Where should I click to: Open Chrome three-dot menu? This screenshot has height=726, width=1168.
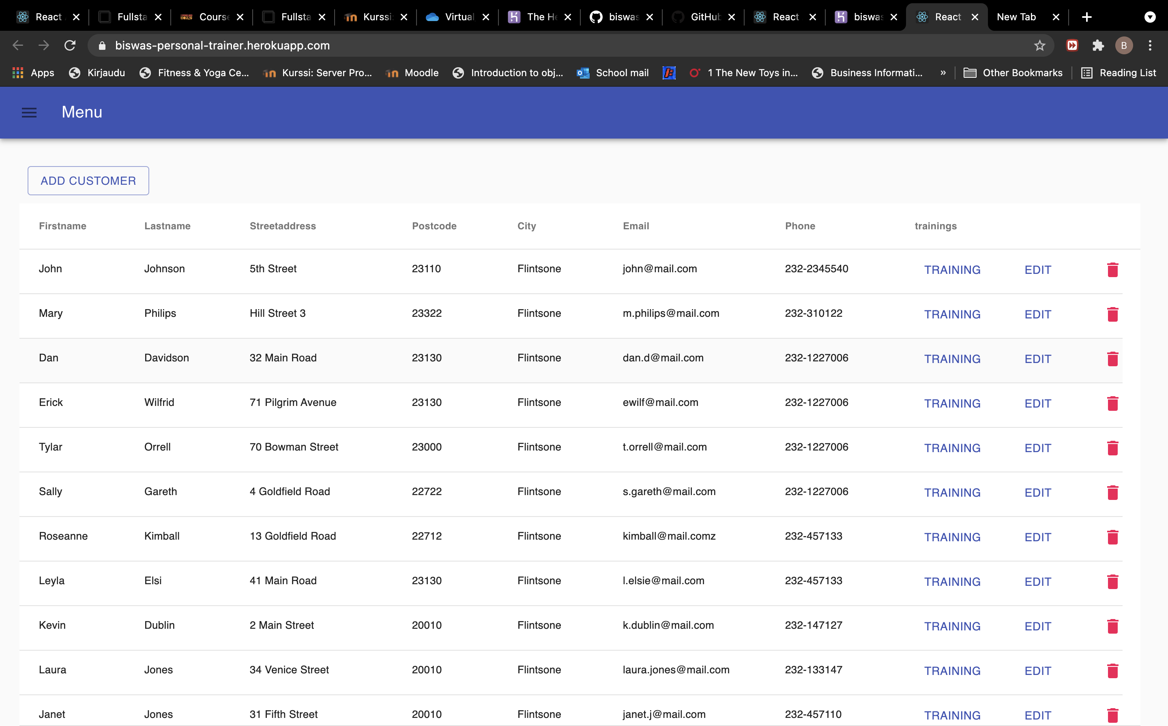[1150, 46]
